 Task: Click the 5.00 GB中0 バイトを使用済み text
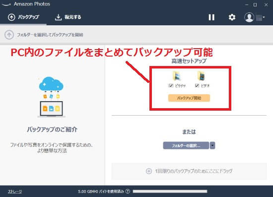tap(101, 192)
